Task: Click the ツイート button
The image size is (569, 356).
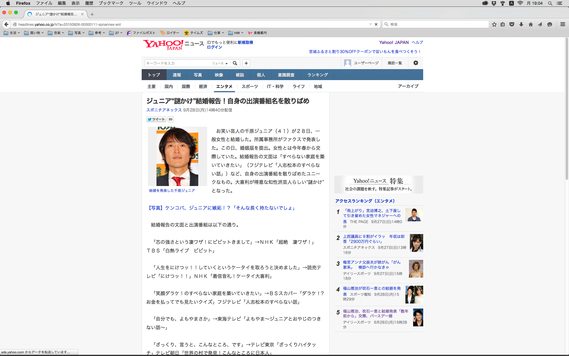Action: click(x=156, y=119)
